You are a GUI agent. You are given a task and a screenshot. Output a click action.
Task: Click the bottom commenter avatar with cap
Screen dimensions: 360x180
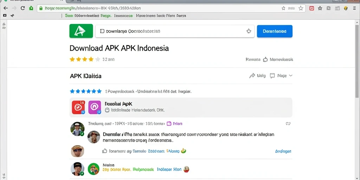point(77,169)
